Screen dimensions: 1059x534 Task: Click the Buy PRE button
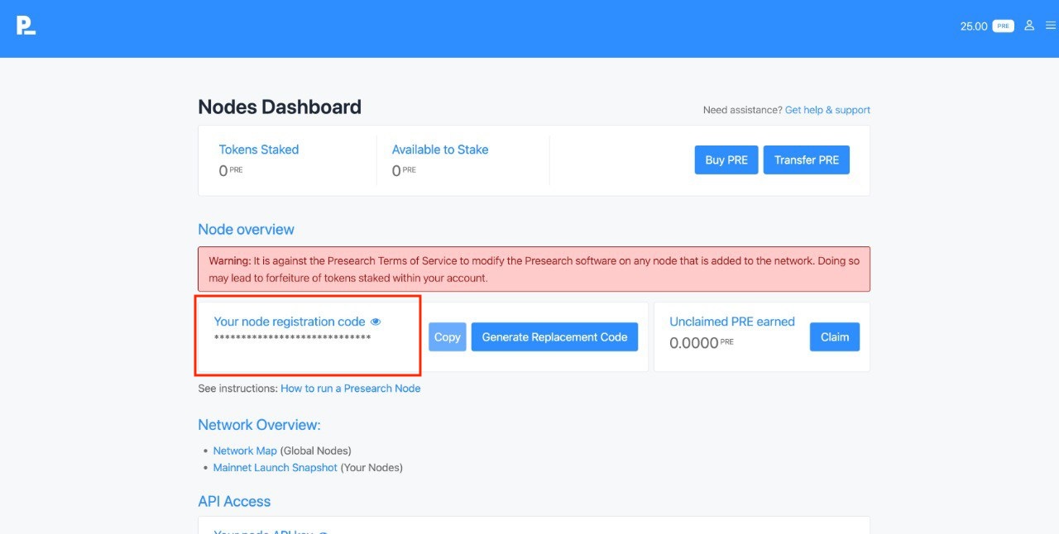[x=726, y=160]
